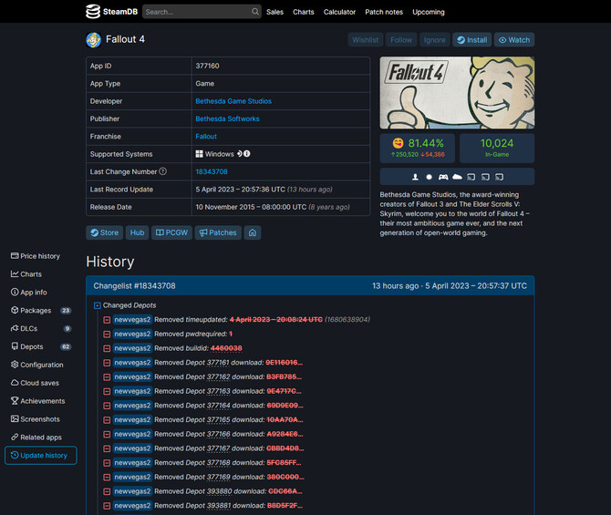611x515 pixels.
Task: Select Update history in sidebar
Action: click(40, 456)
